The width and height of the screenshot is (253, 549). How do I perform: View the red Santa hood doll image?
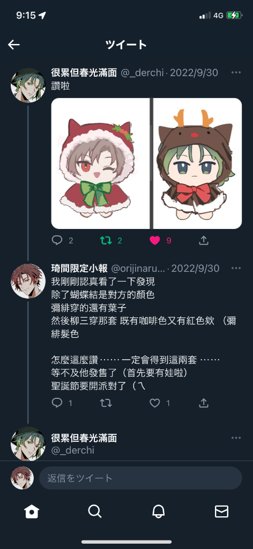tap(100, 164)
